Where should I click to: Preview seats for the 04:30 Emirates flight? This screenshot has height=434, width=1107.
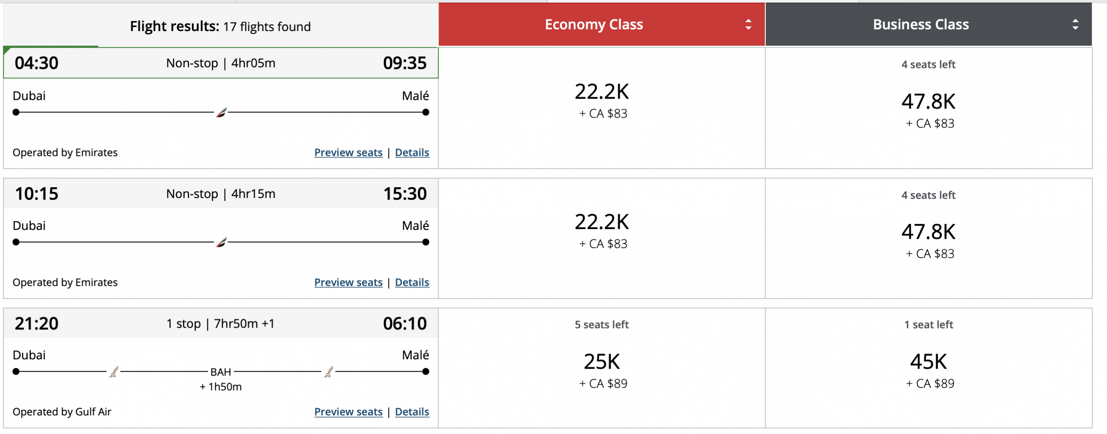coord(348,153)
